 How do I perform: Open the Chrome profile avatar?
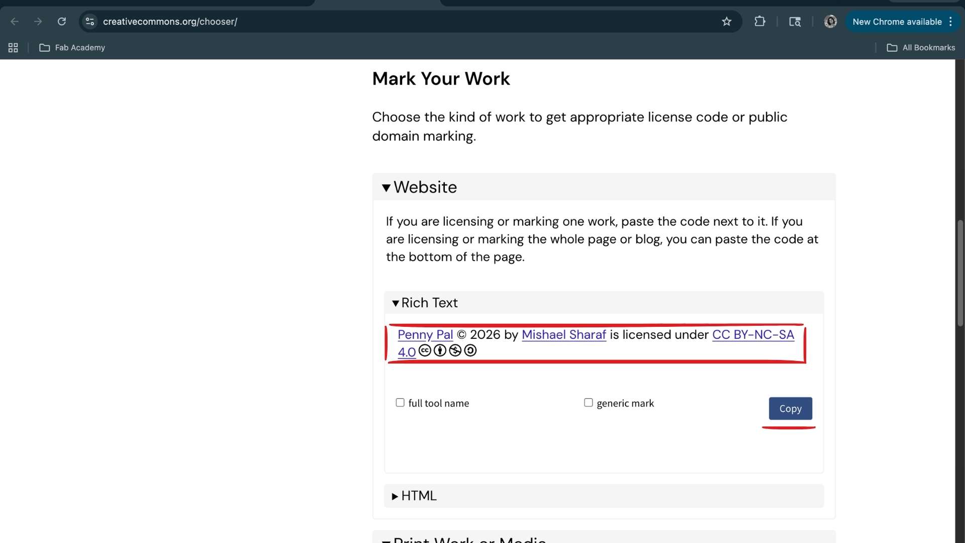tap(830, 22)
